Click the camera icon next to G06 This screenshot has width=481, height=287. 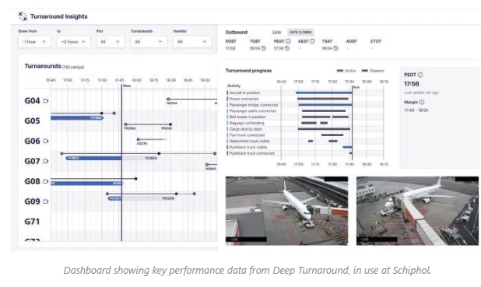pyautogui.click(x=46, y=141)
